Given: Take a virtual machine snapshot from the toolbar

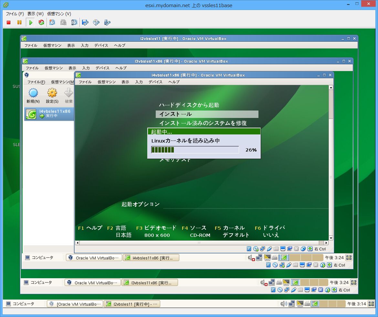Looking at the screenshot, I should coord(52,22).
